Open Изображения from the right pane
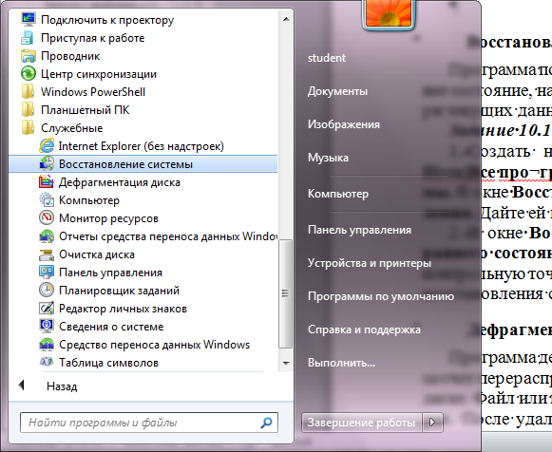Viewport: 552px width, 452px height. (344, 124)
